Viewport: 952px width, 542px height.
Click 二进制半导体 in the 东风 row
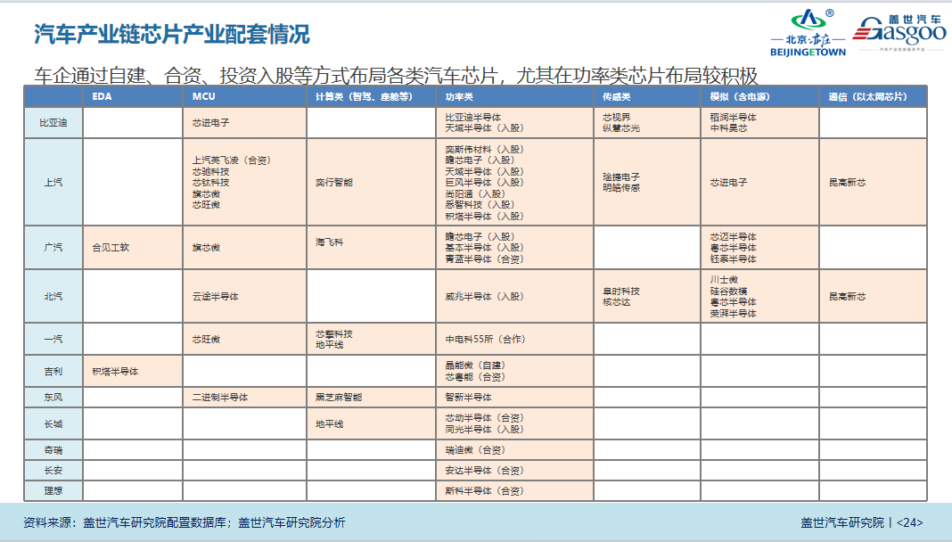220,397
